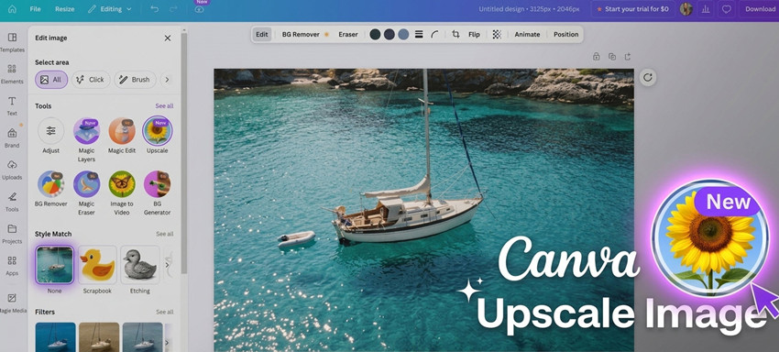Duplicate the page icon

tap(612, 57)
